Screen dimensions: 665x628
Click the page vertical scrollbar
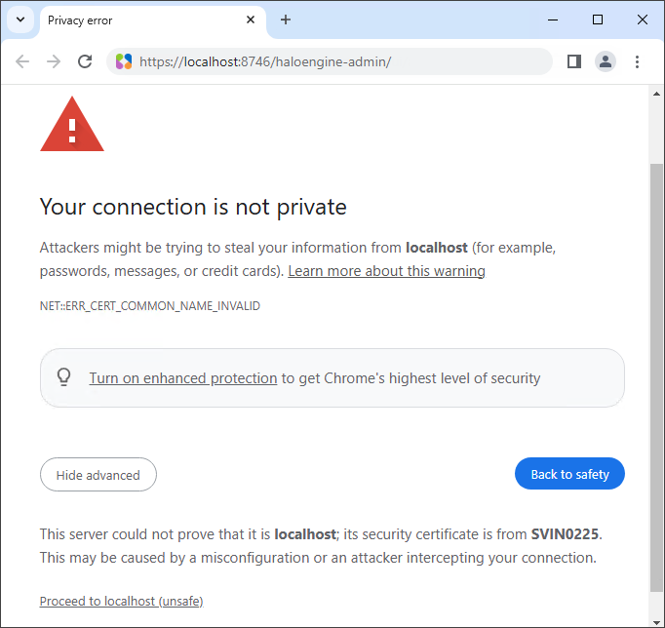coord(656,371)
